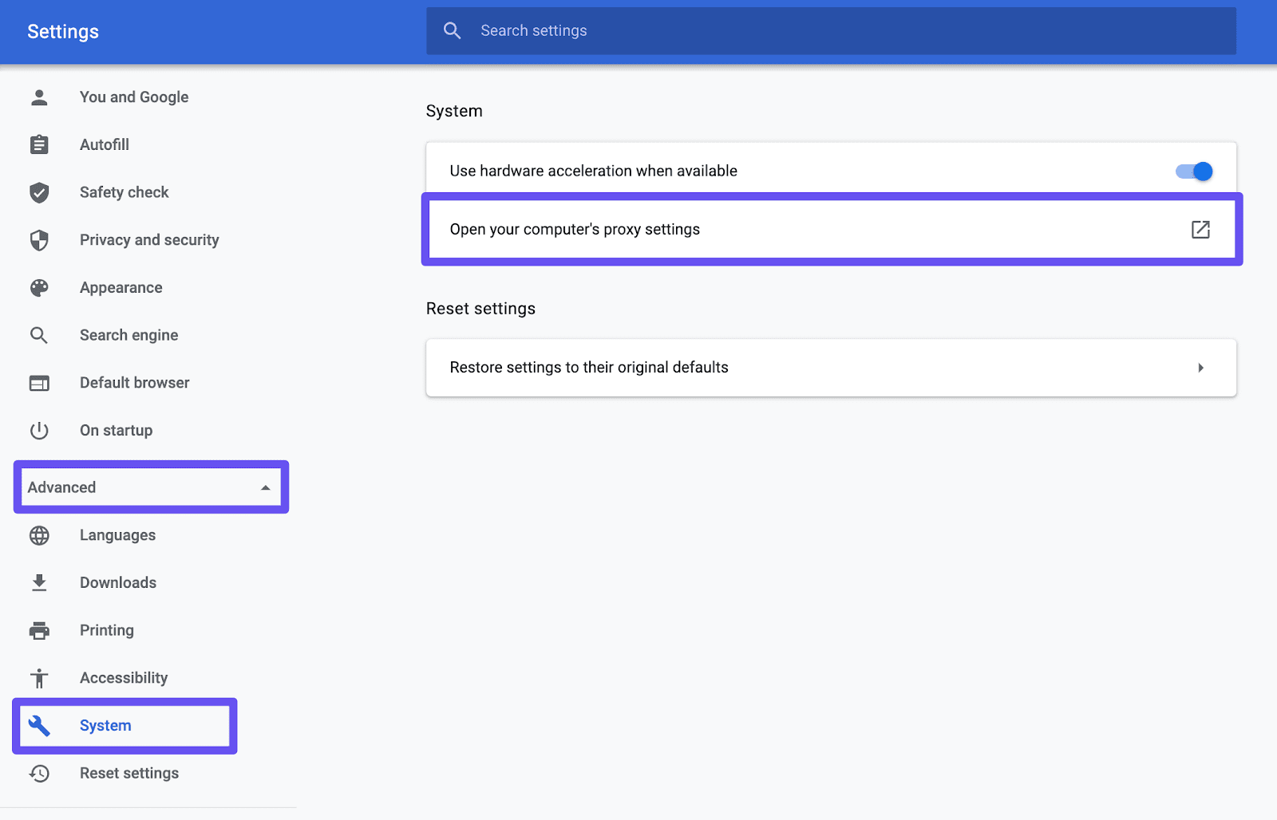Click Restore settings to their original defaults

589,368
